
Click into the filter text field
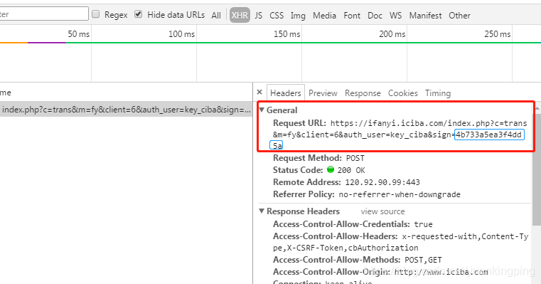pos(44,14)
